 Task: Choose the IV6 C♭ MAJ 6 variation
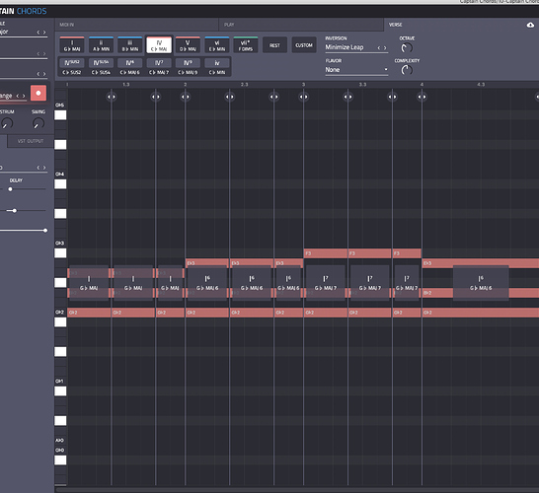pos(130,67)
